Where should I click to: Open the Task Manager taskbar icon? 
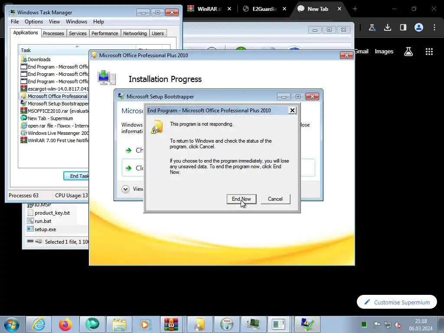(x=253, y=324)
